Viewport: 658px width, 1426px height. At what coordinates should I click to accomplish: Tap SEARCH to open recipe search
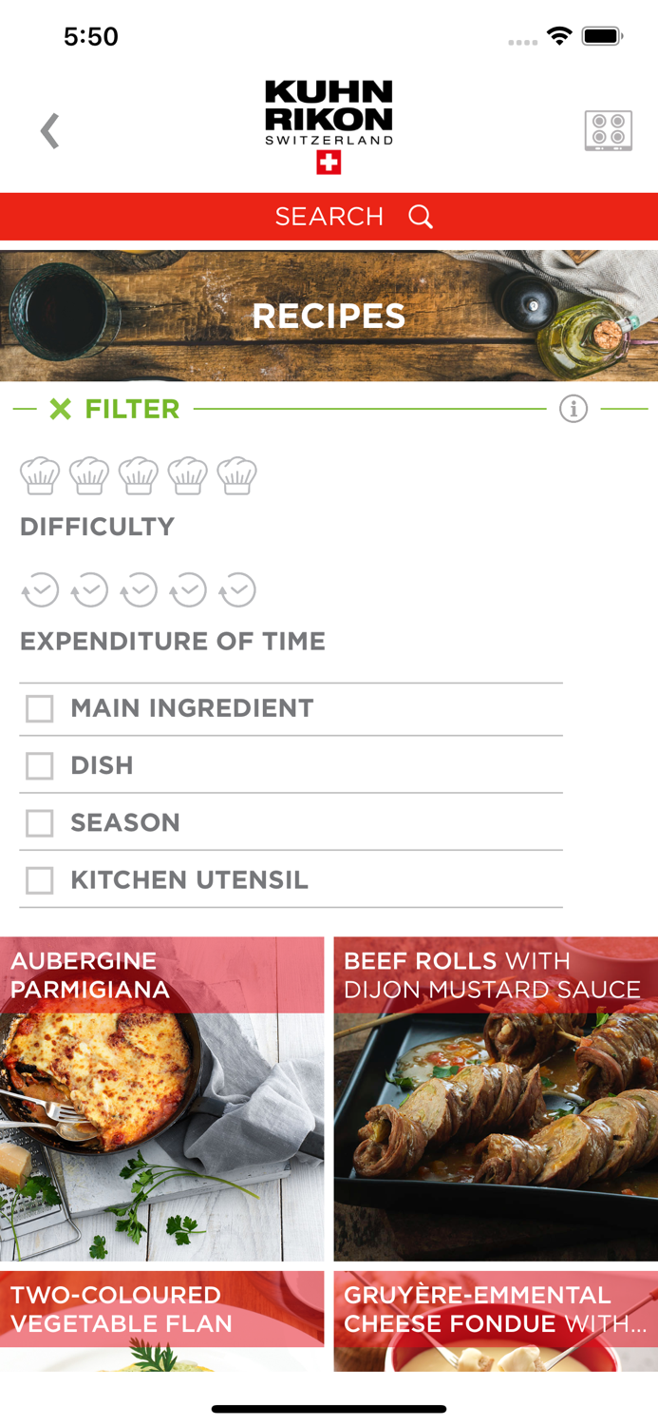[x=329, y=217]
